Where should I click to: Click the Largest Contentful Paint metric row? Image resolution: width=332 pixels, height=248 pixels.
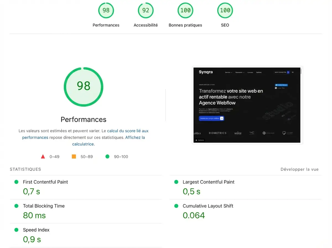point(208,182)
